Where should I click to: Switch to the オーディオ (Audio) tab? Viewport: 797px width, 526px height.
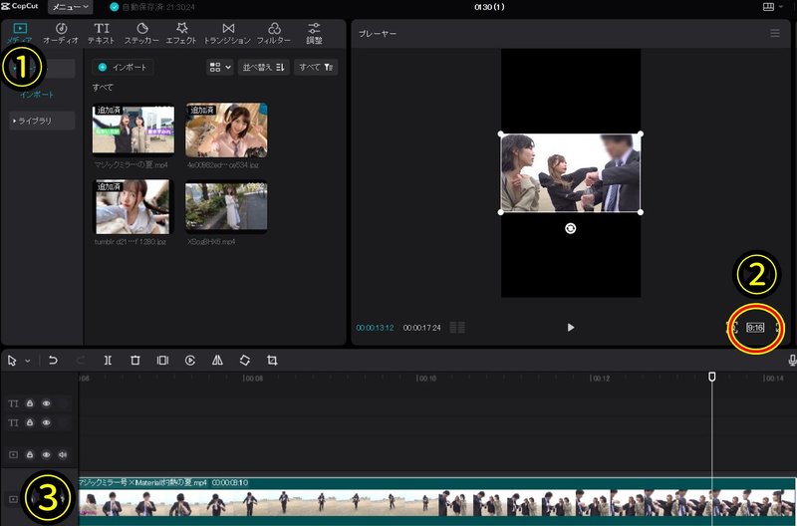pyautogui.click(x=61, y=34)
